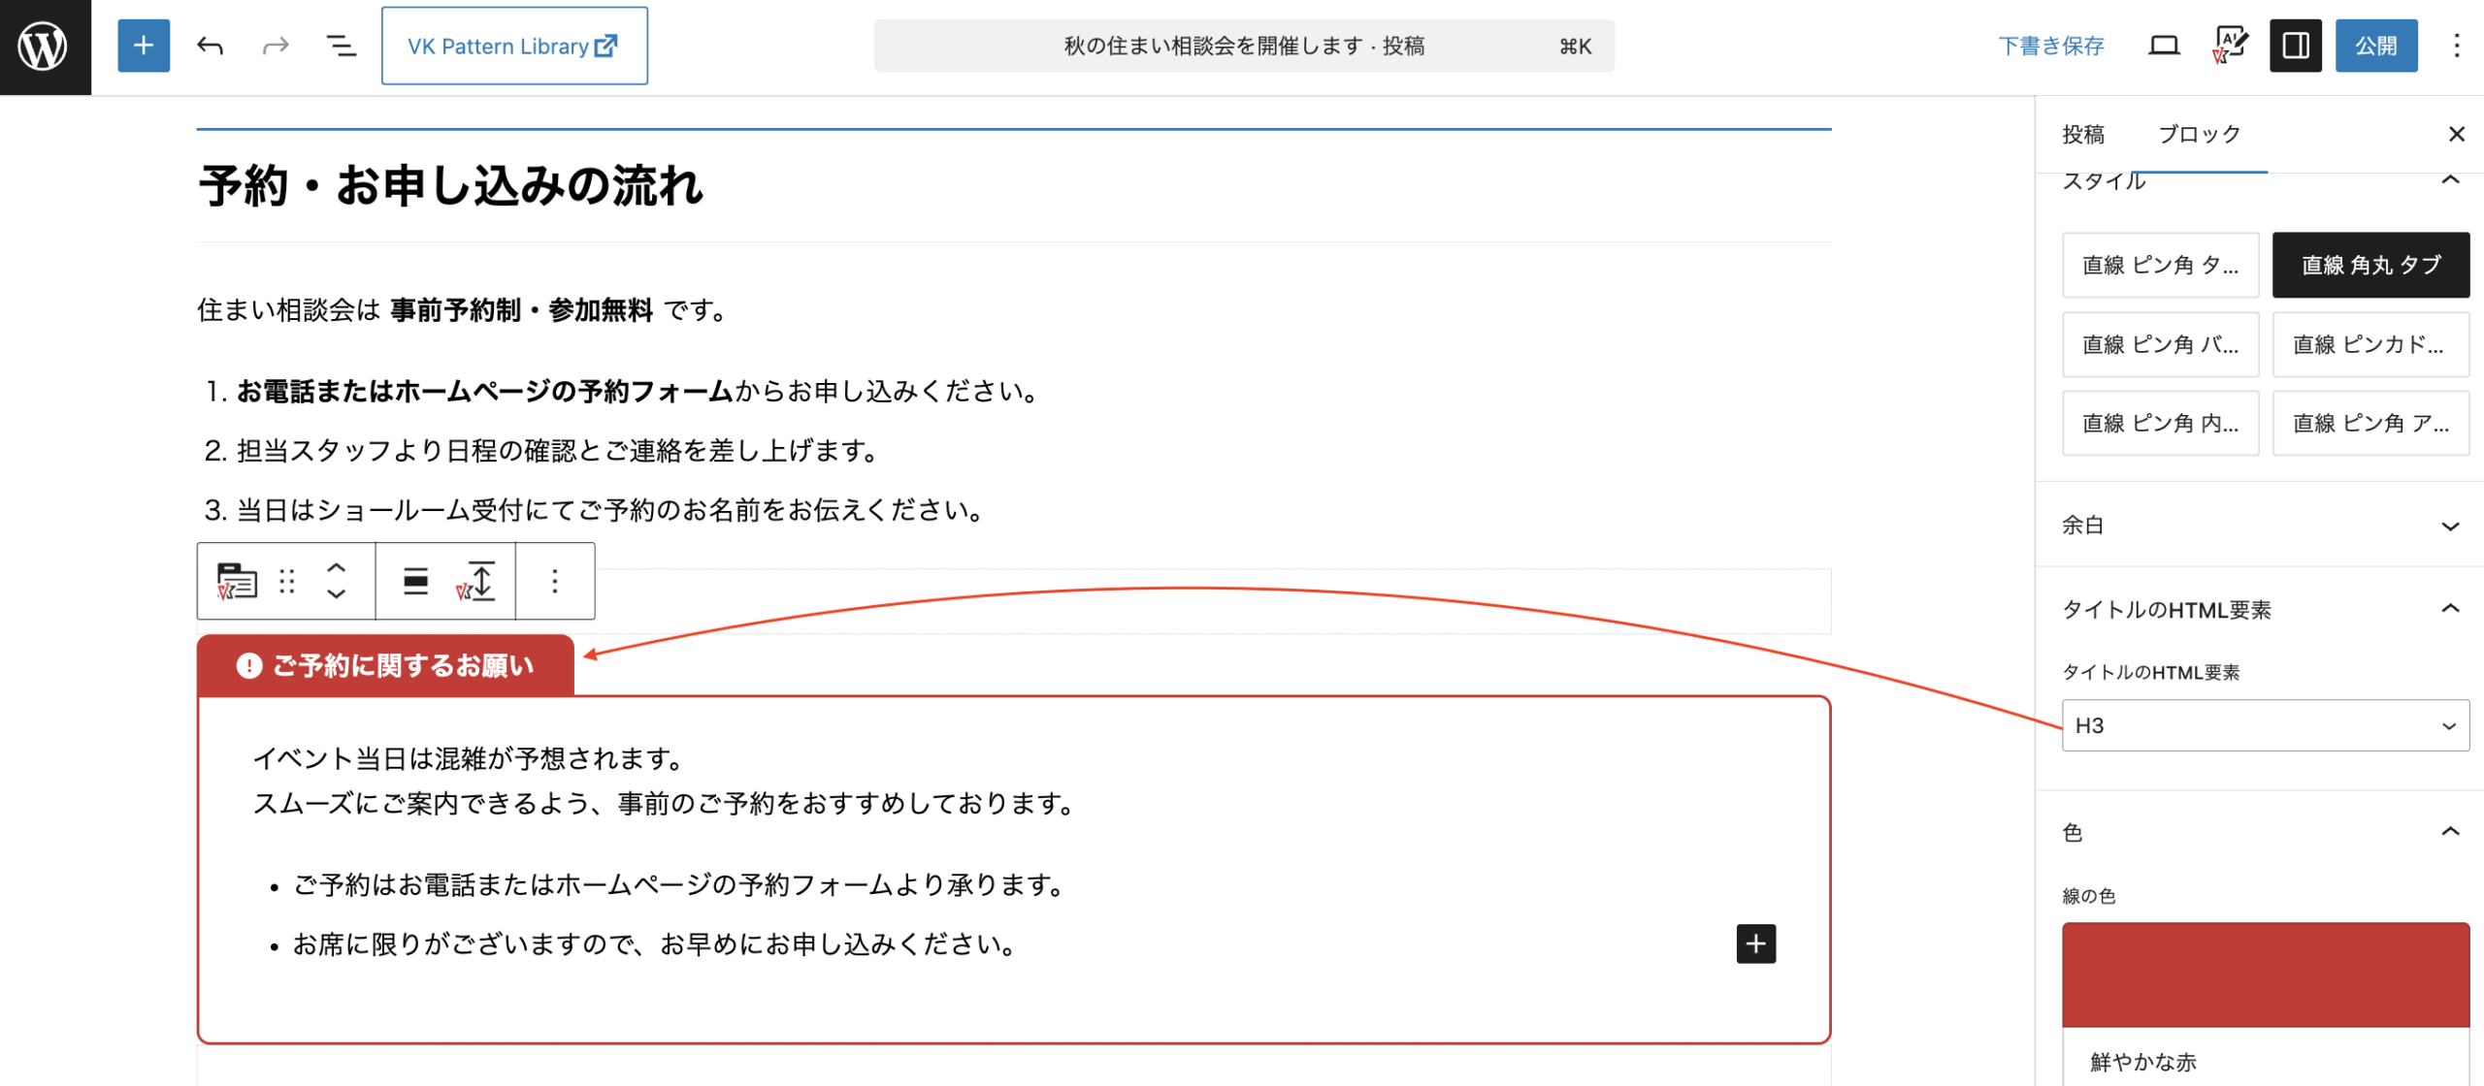Switch to the ブロック tab

point(2199,134)
